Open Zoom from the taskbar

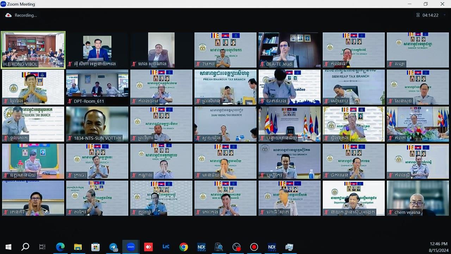[131, 247]
